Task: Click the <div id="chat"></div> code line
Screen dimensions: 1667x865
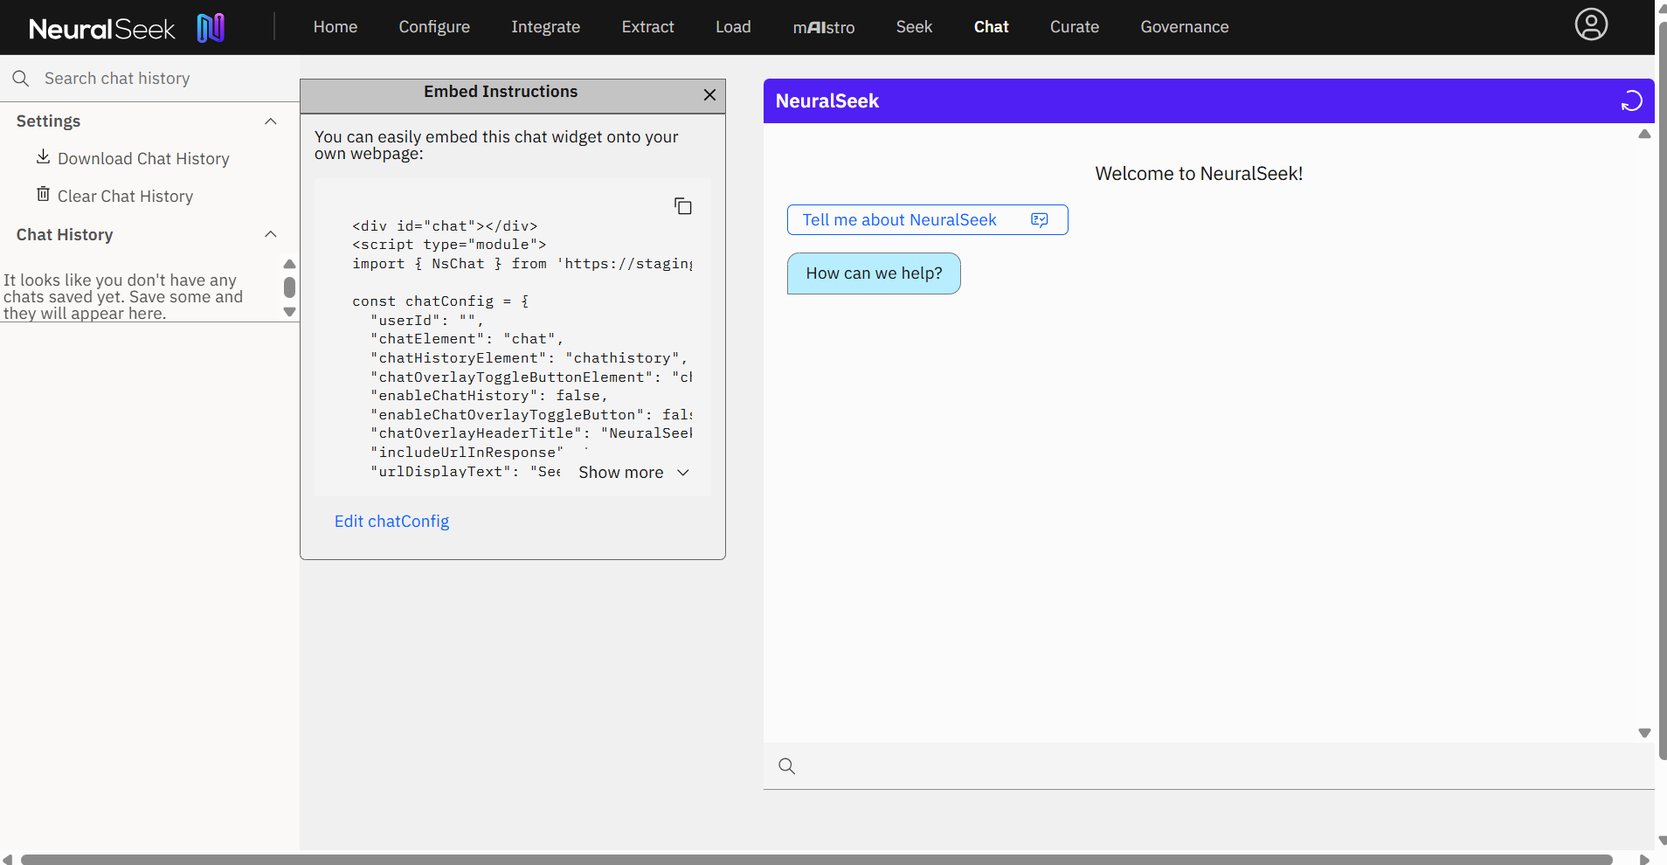Action: (445, 226)
